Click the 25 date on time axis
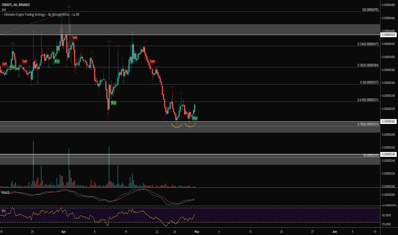This screenshot has height=235, width=398. (32, 232)
